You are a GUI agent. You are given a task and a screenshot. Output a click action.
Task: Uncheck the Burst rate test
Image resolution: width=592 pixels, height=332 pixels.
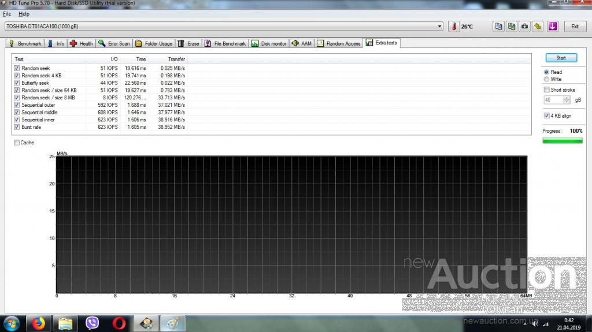17,127
